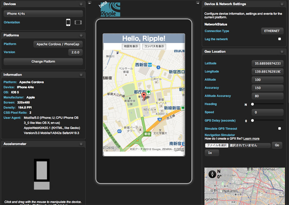This screenshot has height=205, width=289.
Task: Click the 都庁前 station icon on map
Action: coord(148,92)
